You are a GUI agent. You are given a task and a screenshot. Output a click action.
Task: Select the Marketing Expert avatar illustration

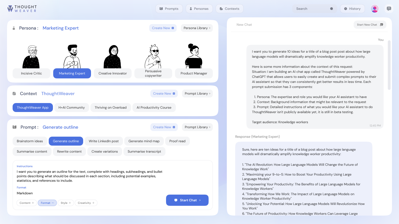click(x=72, y=56)
